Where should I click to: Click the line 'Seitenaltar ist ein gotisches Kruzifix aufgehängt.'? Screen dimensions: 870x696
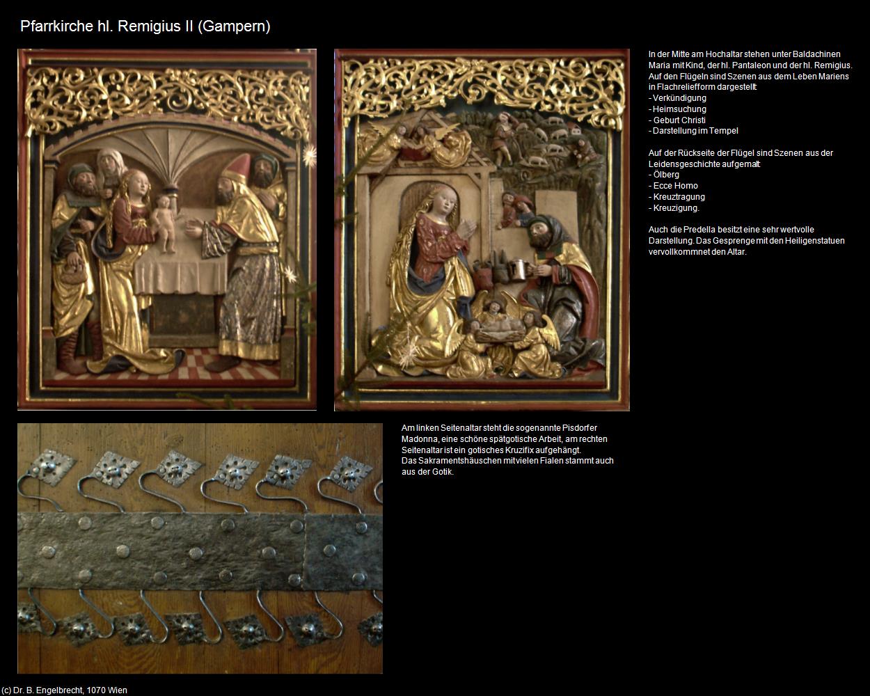click(491, 450)
